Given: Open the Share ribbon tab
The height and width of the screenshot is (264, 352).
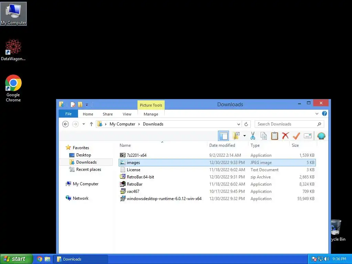Looking at the screenshot, I should click(108, 114).
